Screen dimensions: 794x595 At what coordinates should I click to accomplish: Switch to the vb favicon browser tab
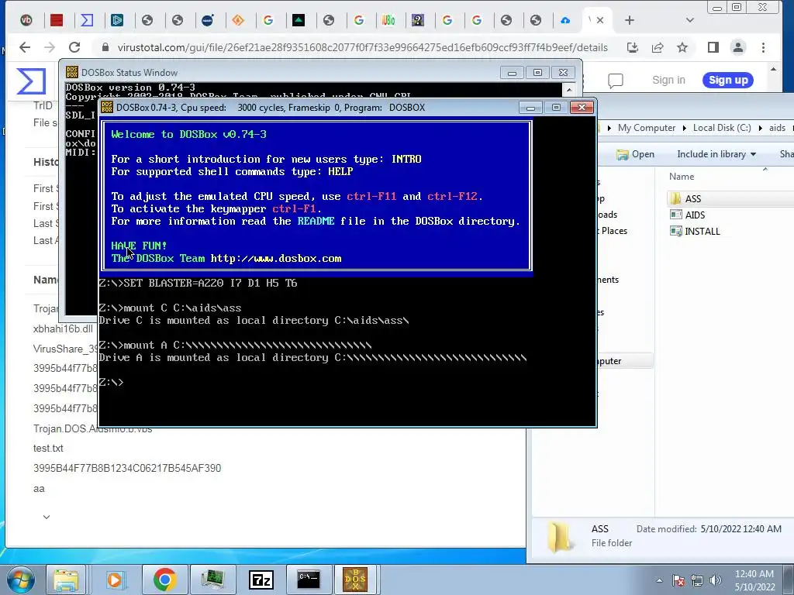click(26, 20)
